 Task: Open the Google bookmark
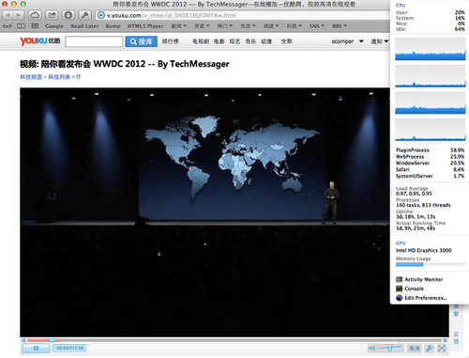54,26
